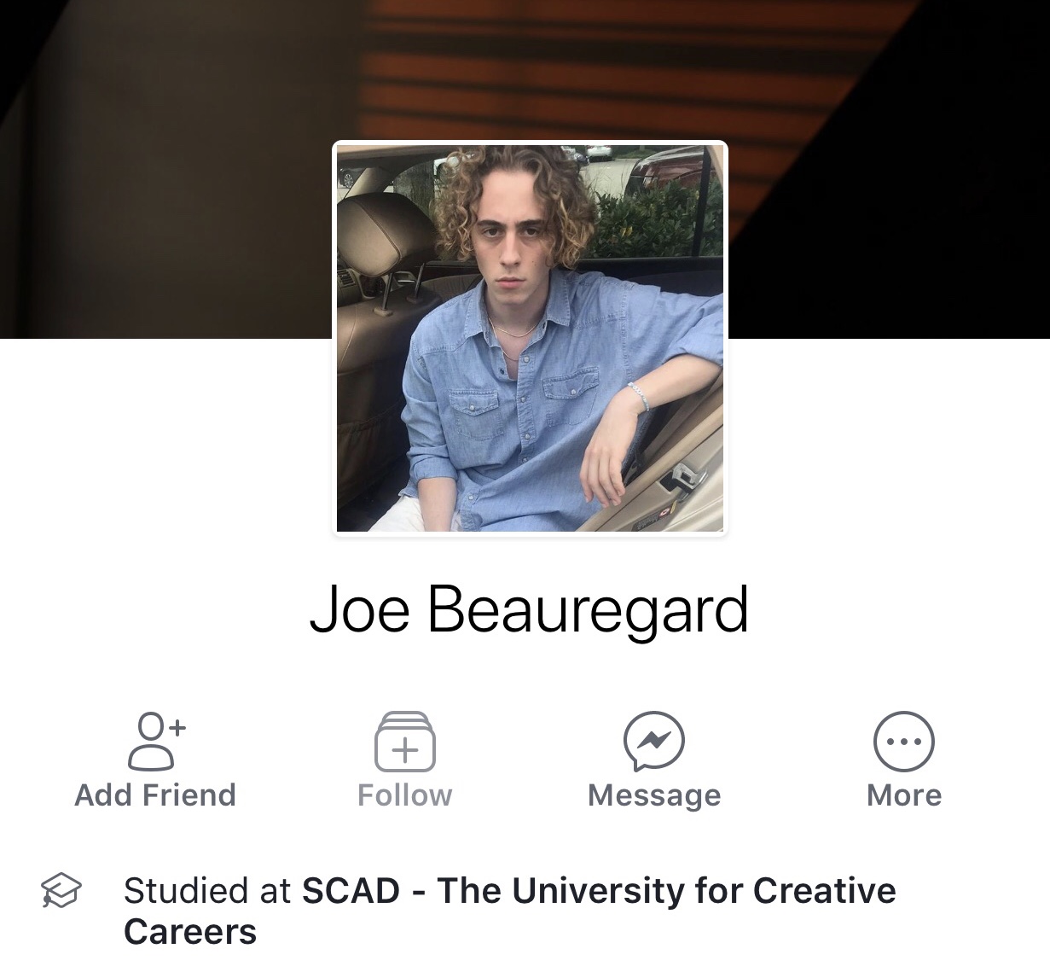Toggle following with the Follow label

pos(405,795)
